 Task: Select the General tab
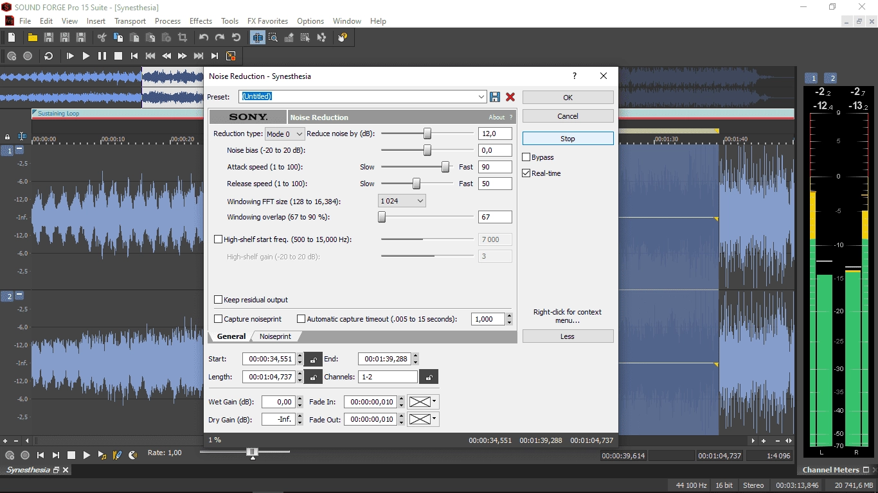[x=231, y=336]
